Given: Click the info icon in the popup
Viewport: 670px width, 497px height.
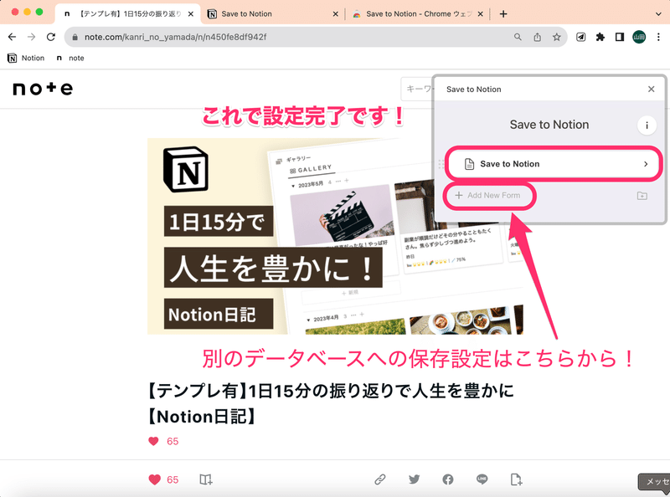Looking at the screenshot, I should click(647, 126).
